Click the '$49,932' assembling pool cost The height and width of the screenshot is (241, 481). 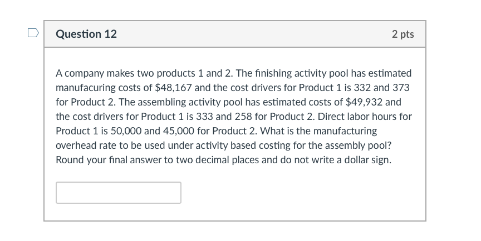point(364,102)
